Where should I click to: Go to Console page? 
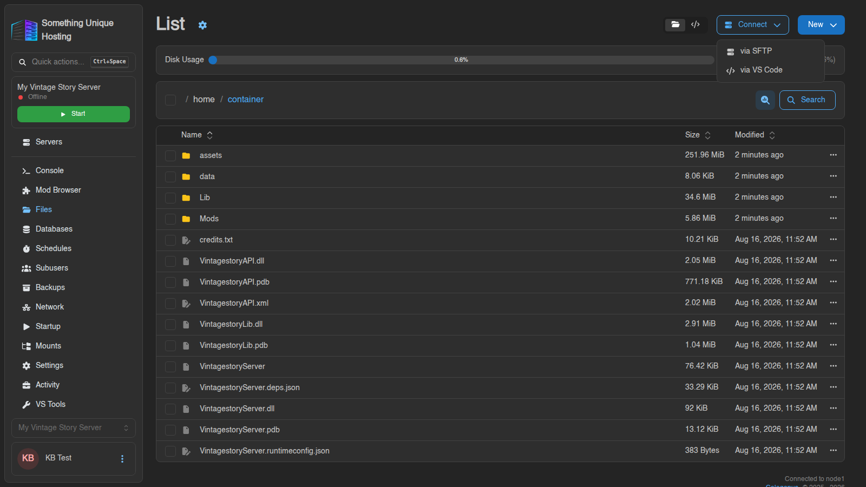(x=49, y=170)
